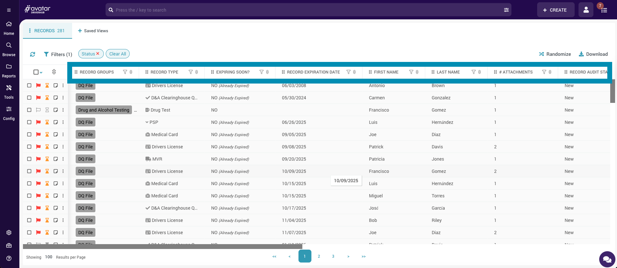Check the checkbox for Antonio Brown row
The image size is (617, 268).
29,85
